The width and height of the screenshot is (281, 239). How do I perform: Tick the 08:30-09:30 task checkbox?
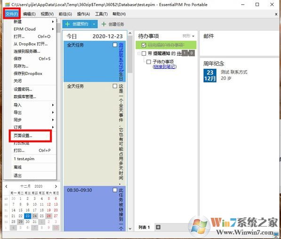click(x=115, y=190)
